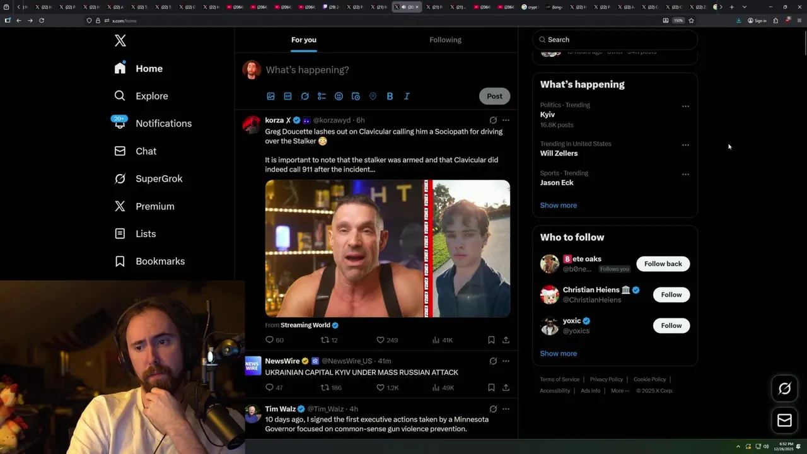Open korza's profile avatar
Screen dimensions: 807x454
252,124
